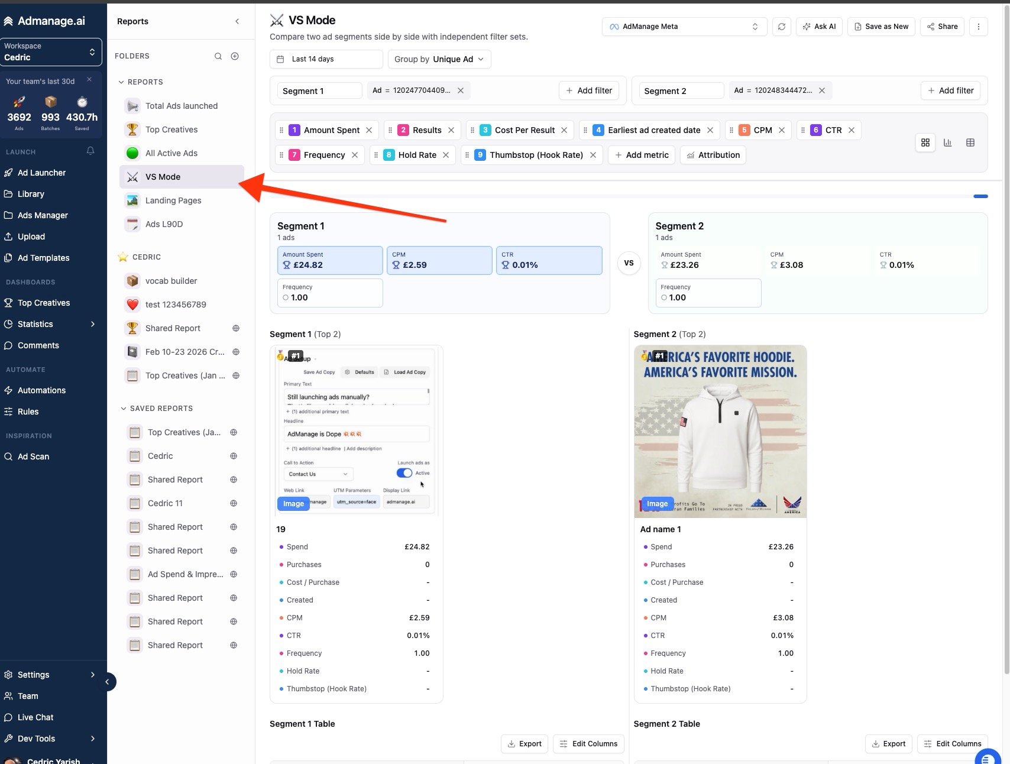Select the Segment 1 Amount Spent card
This screenshot has height=764, width=1010.
point(330,260)
